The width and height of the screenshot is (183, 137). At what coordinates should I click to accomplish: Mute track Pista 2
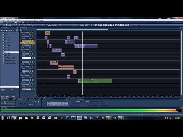(31, 37)
